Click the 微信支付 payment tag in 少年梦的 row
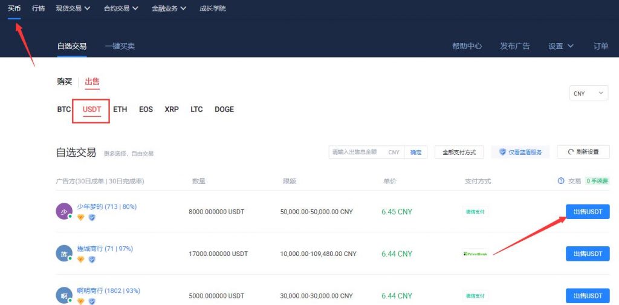Image resolution: width=619 pixels, height=305 pixels. [475, 212]
